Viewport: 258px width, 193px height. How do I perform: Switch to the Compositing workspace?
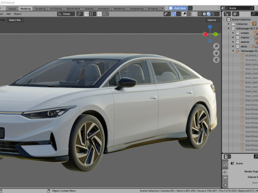coord(137,9)
